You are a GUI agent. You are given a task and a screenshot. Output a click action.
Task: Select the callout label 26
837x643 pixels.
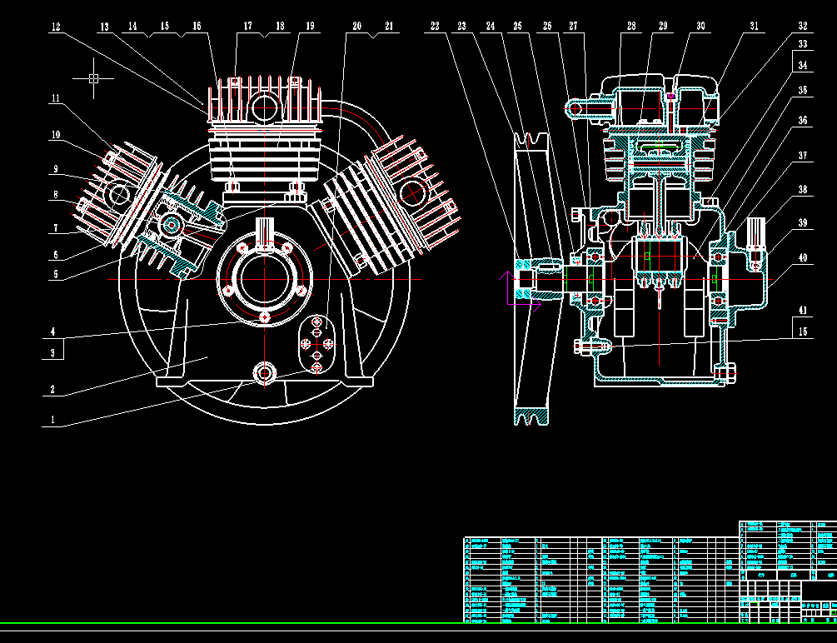(x=547, y=26)
